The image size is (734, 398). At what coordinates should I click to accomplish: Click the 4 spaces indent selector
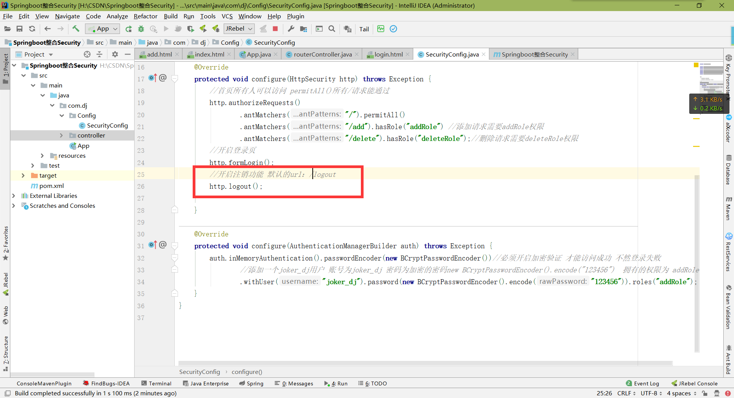(x=682, y=393)
